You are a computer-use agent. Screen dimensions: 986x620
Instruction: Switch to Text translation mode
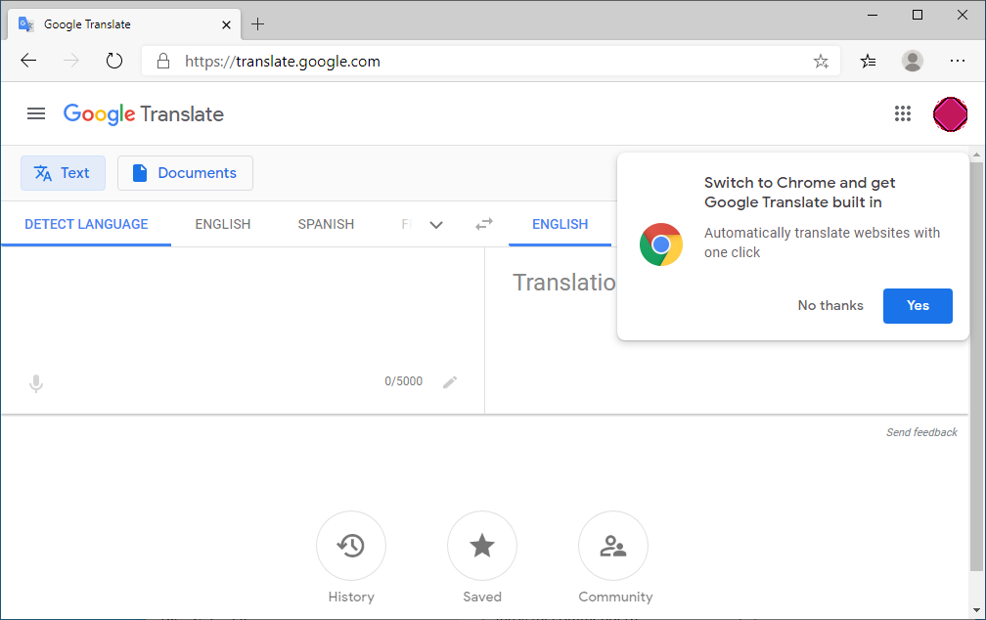(63, 173)
